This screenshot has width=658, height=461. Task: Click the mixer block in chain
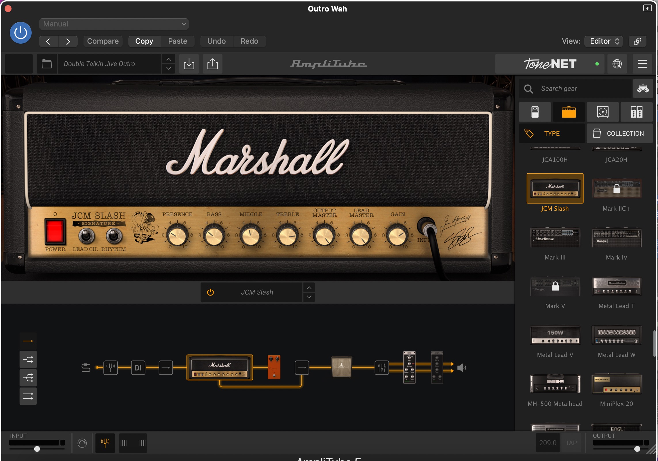click(x=382, y=368)
